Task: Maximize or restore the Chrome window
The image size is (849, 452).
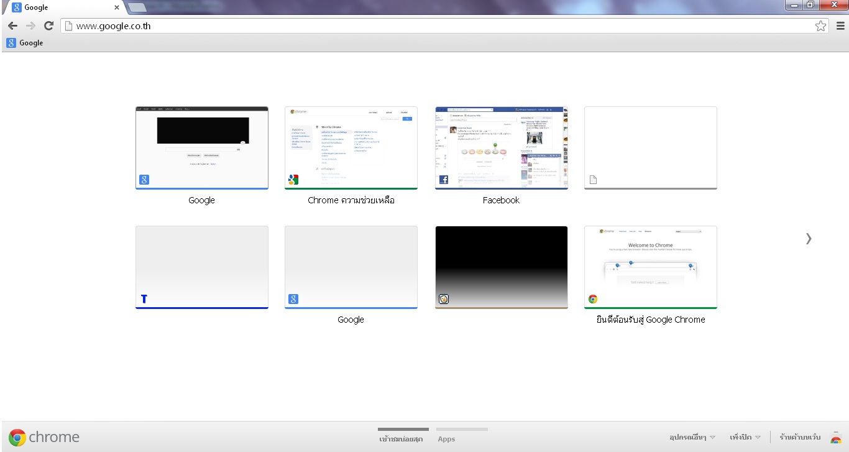Action: point(810,5)
